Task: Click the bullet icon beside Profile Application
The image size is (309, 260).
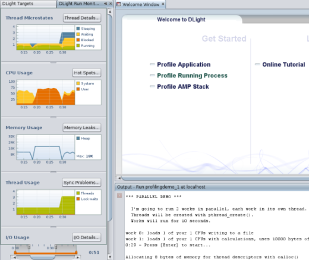Action: 152,64
